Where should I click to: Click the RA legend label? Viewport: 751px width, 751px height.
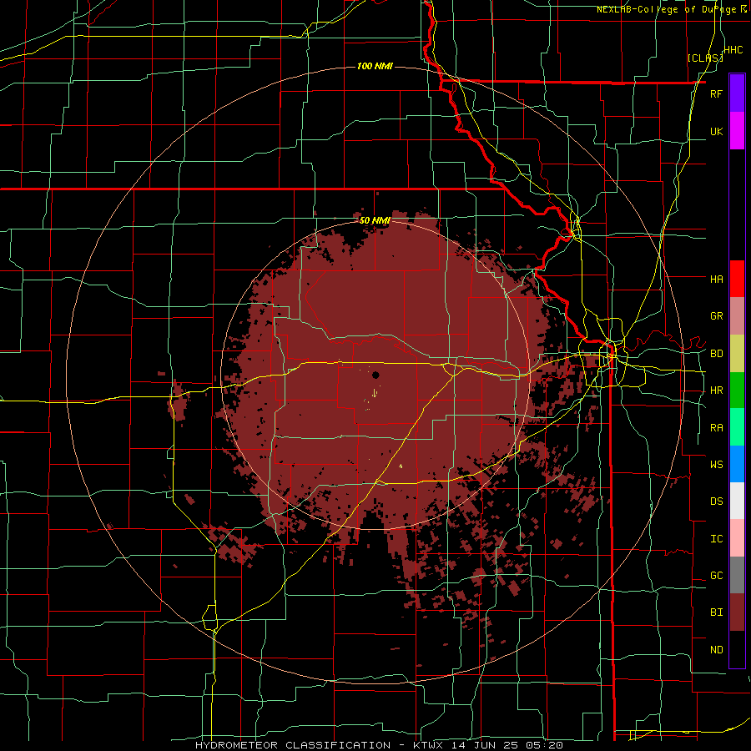point(716,428)
